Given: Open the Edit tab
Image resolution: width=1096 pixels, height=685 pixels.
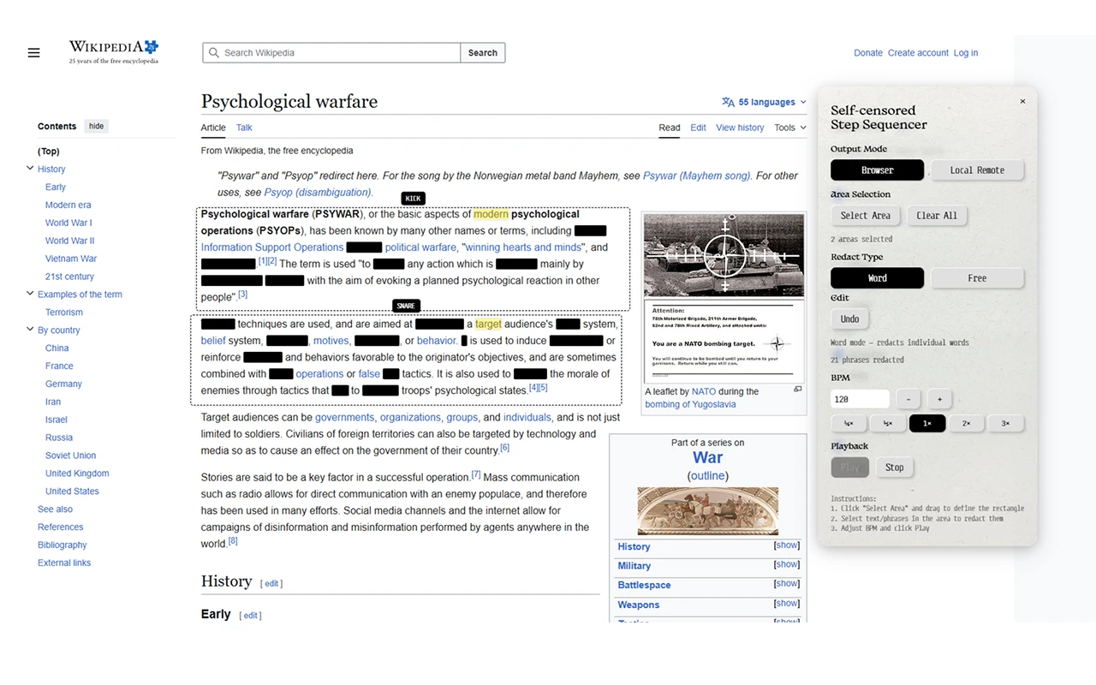Looking at the screenshot, I should [x=699, y=128].
